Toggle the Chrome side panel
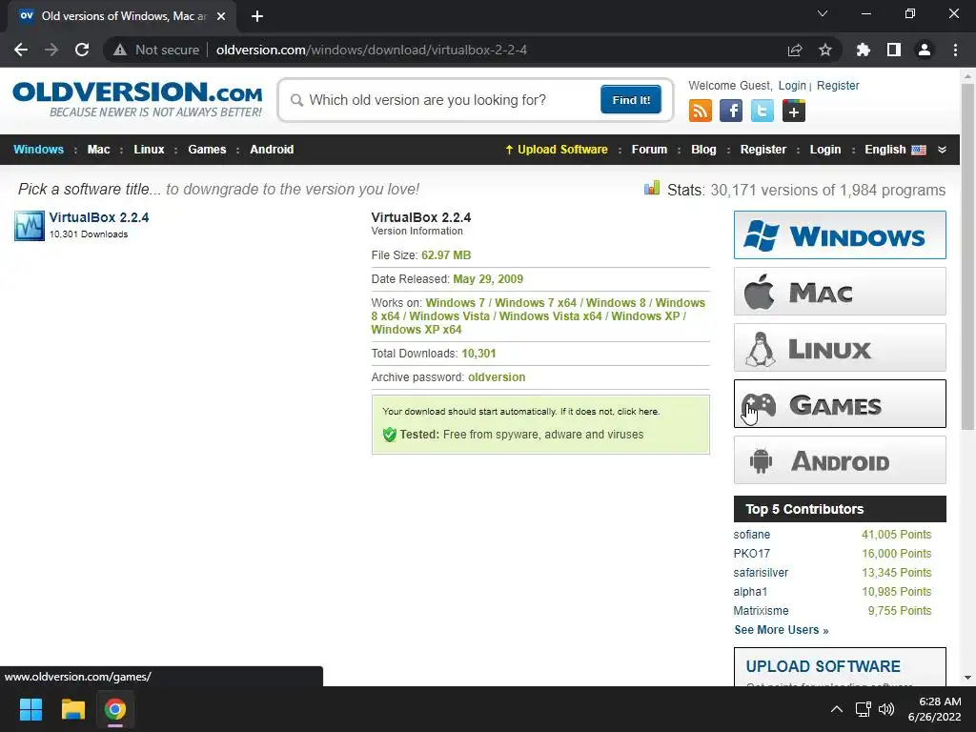The image size is (976, 732). 894,50
